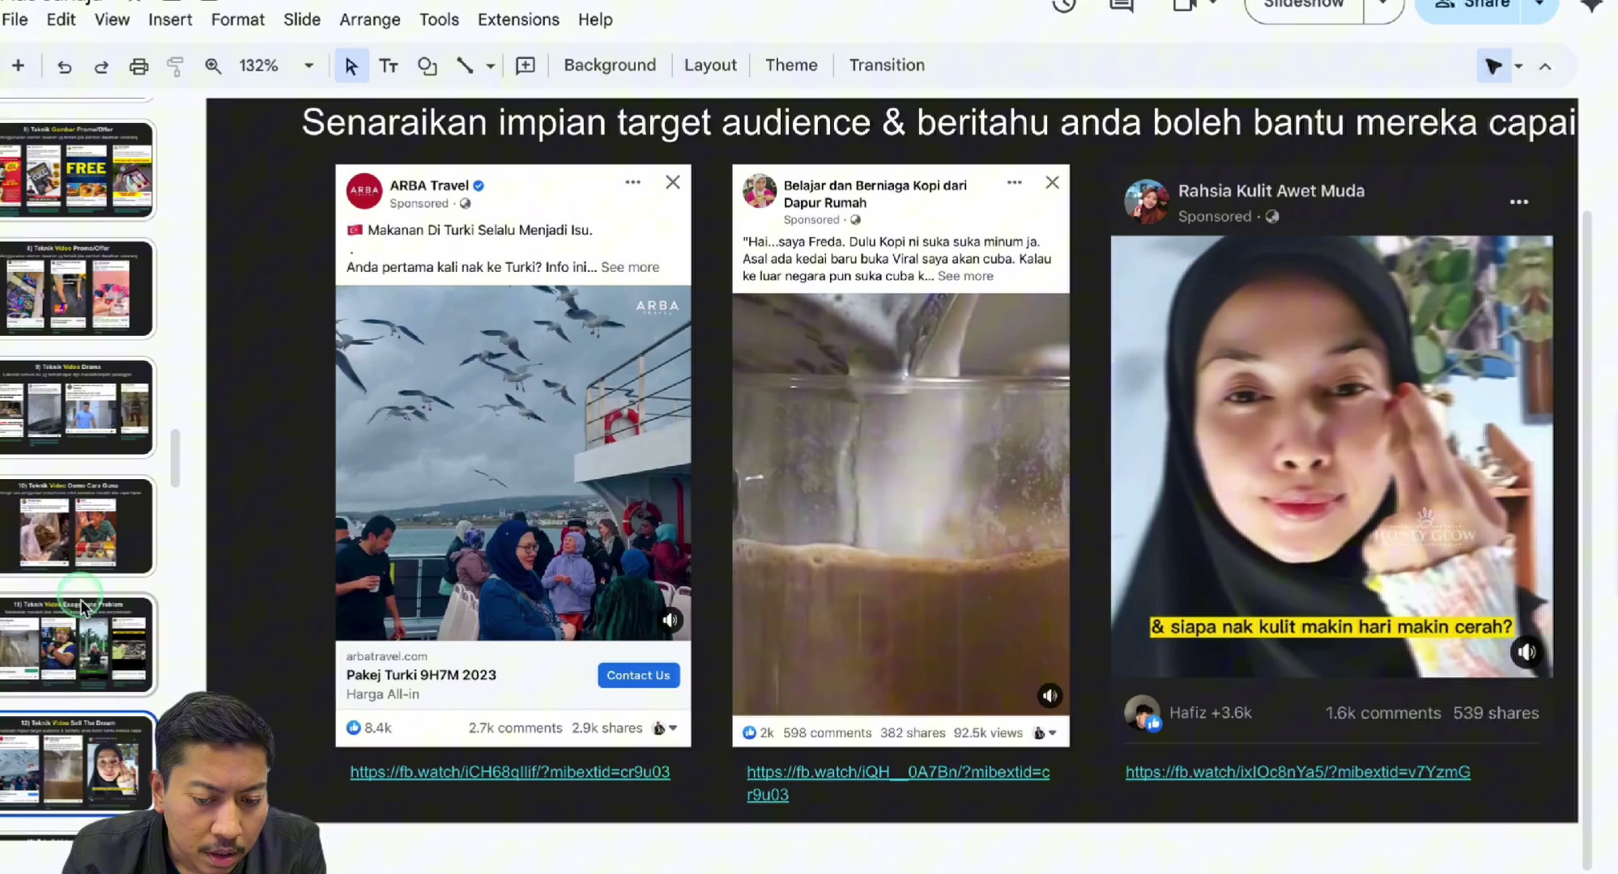The height and width of the screenshot is (874, 1618).
Task: Open the Rahsia Kulit Awet Muda three-dot menu
Action: pyautogui.click(x=1519, y=202)
